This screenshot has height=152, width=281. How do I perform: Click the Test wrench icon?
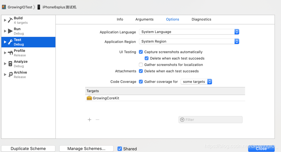pyautogui.click(x=10, y=42)
